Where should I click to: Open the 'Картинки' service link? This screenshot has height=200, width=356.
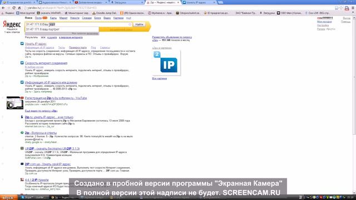118,18
